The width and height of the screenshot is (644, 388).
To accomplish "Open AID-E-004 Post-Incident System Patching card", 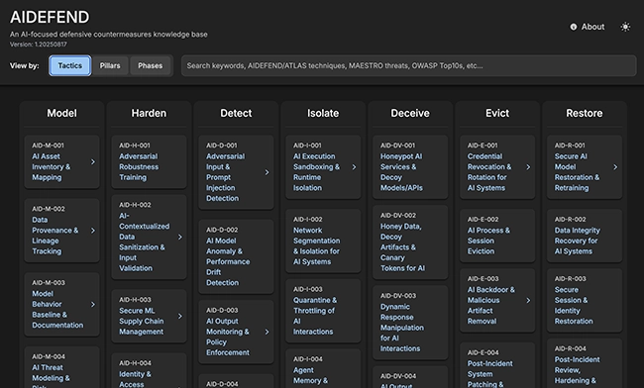I will 497,365.
